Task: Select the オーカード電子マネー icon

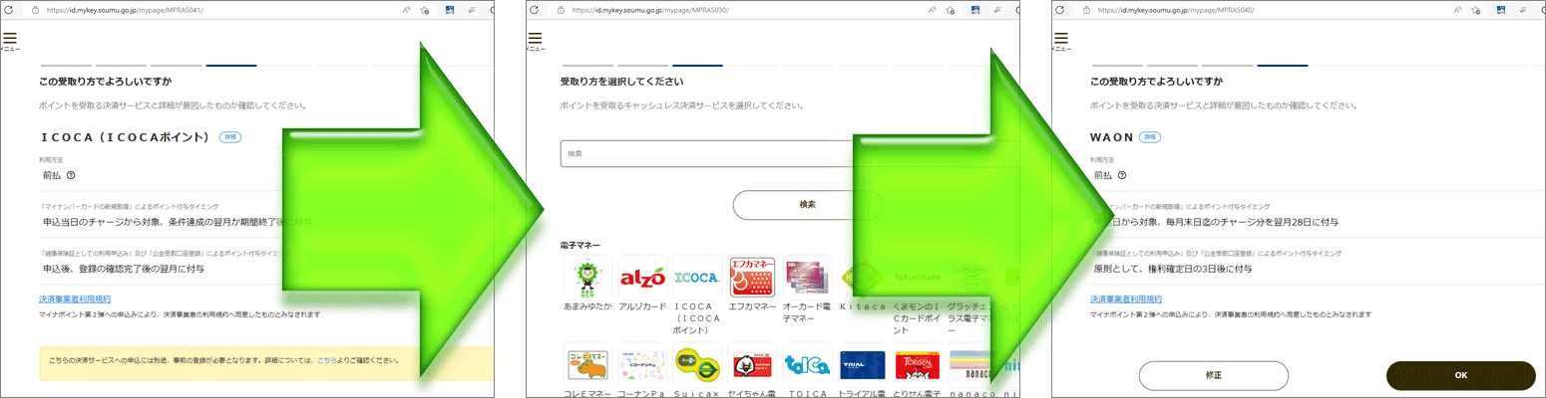Action: pyautogui.click(x=808, y=277)
